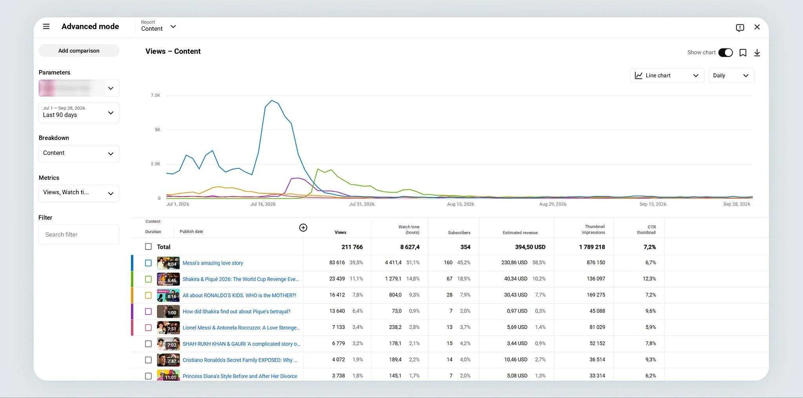
Task: Sort by Thumbnail impressions column header
Action: coord(593,230)
